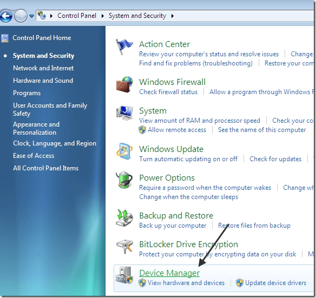The image size is (316, 298).
Task: Click the address bar Control Panel breadcrumb
Action: click(77, 16)
